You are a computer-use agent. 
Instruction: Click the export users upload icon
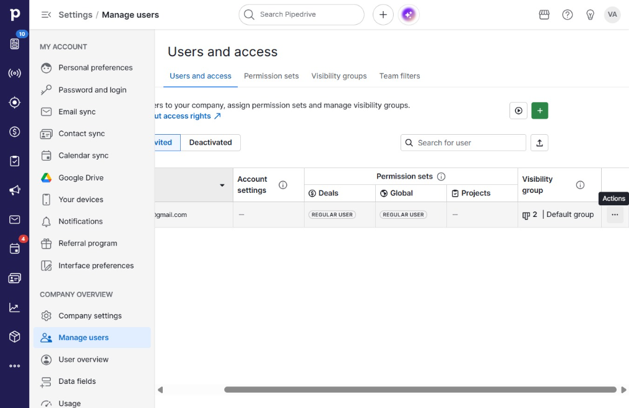pyautogui.click(x=539, y=143)
